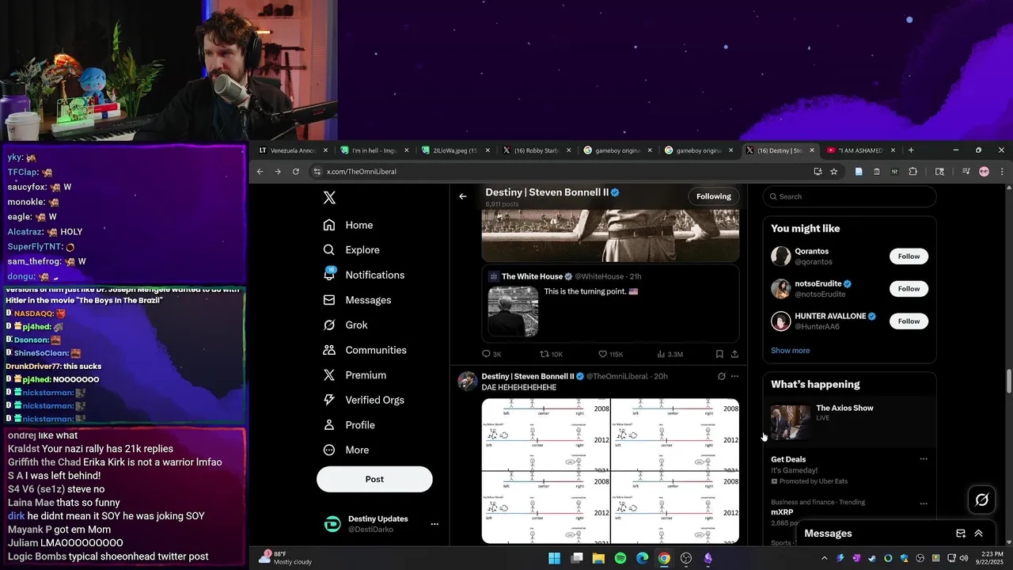Screen dimensions: 1013x570
Task: Open a new browser tab
Action: pos(911,150)
